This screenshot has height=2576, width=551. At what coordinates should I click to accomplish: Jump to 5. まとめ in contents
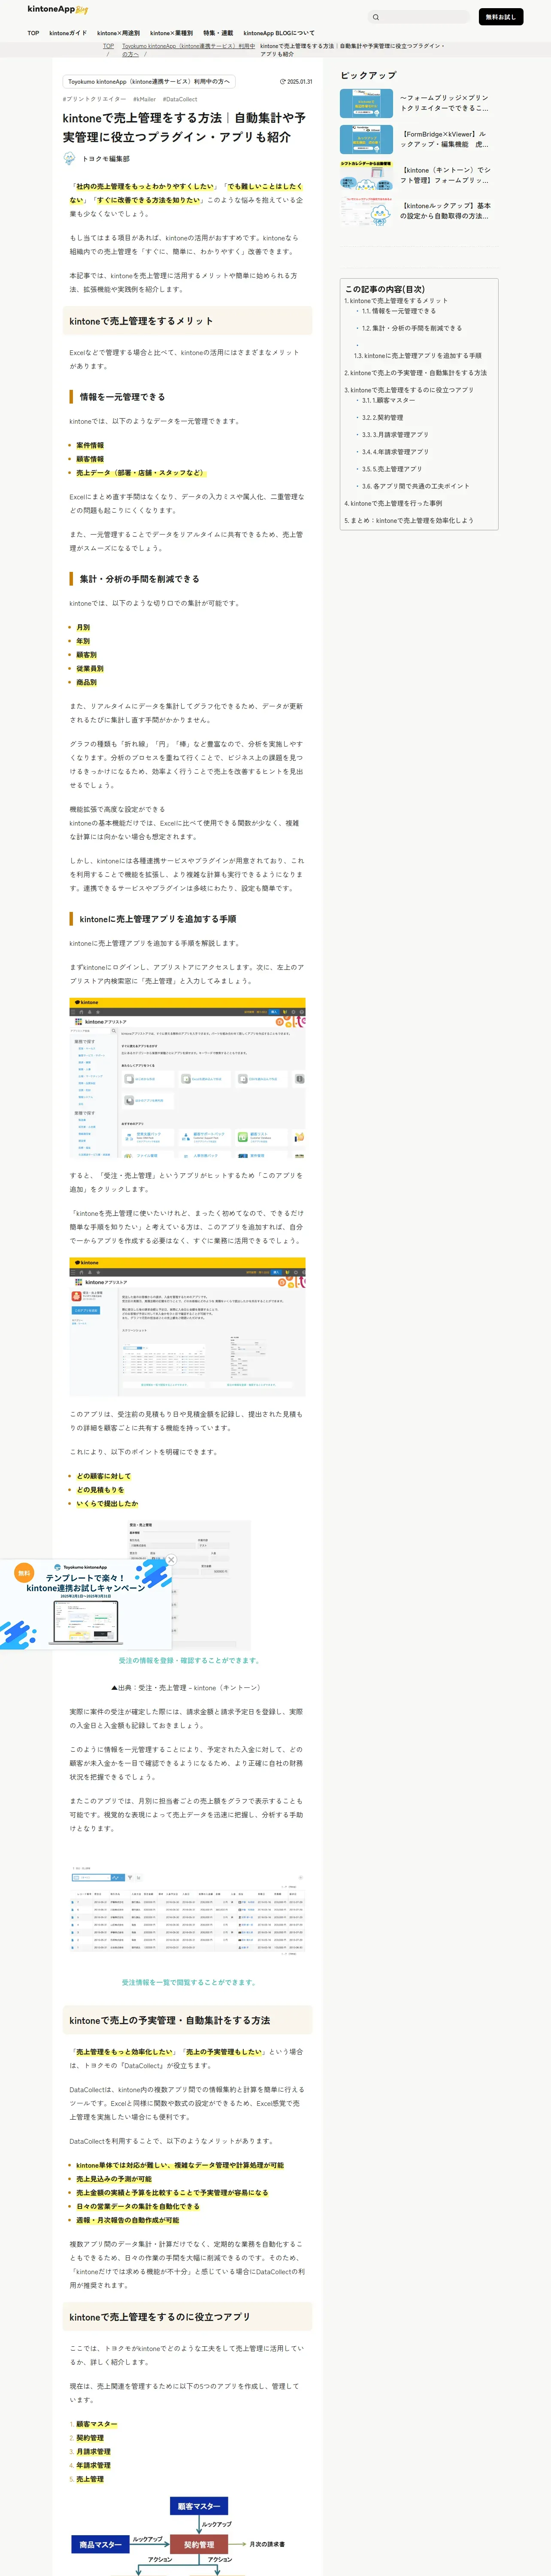(x=409, y=521)
